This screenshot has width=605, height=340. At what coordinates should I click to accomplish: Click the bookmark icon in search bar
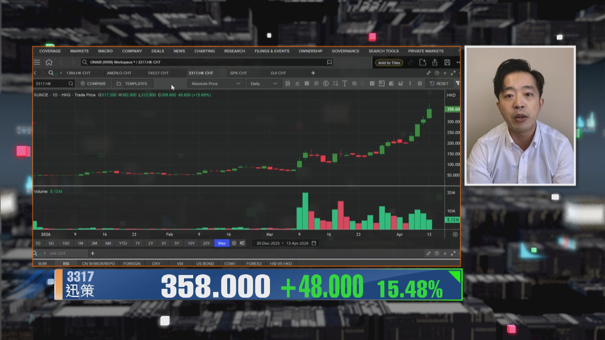click(x=329, y=62)
